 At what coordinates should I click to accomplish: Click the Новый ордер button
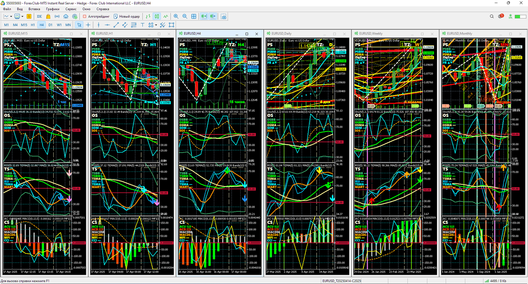[127, 16]
